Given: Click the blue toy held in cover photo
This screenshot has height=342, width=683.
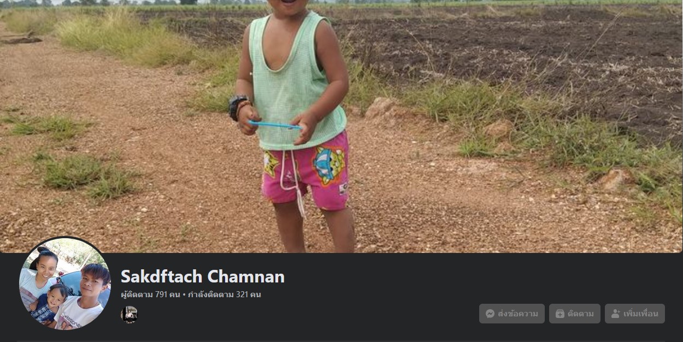Looking at the screenshot, I should [275, 125].
